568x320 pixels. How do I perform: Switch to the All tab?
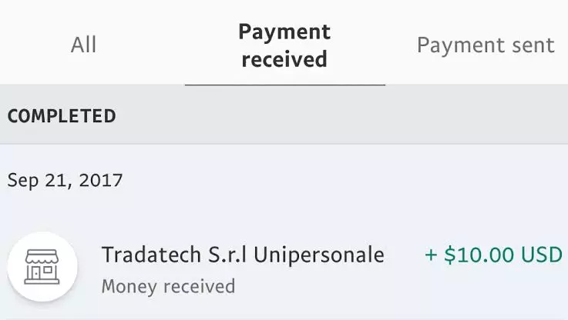coord(84,45)
